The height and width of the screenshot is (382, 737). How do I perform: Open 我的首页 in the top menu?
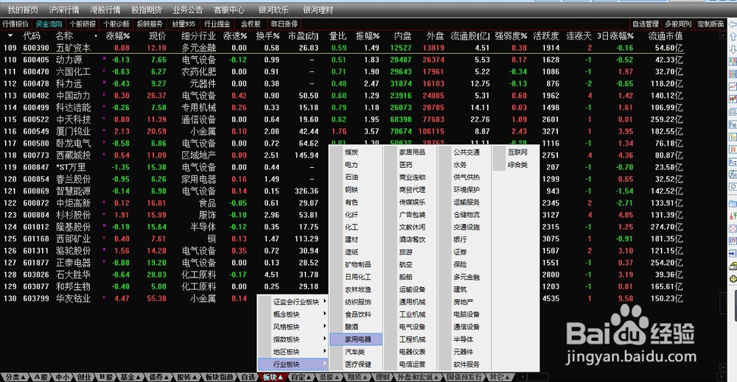point(23,10)
